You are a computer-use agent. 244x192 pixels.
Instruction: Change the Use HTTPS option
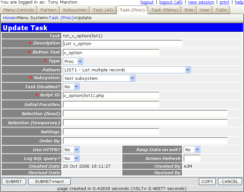(x=71, y=150)
